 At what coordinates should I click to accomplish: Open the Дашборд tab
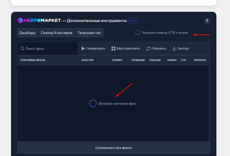point(27,33)
